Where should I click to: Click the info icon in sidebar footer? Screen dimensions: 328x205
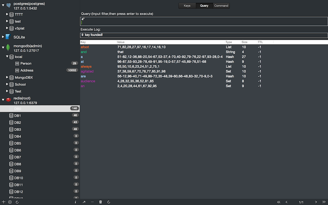coord(75,202)
